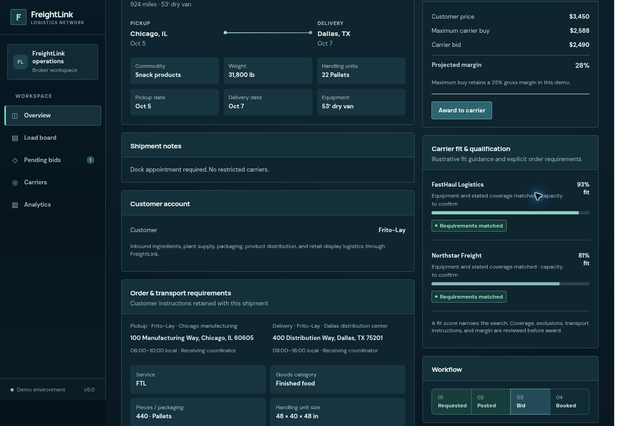
Task: Click the $2,490 carrier bid amount
Action: pyautogui.click(x=579, y=45)
